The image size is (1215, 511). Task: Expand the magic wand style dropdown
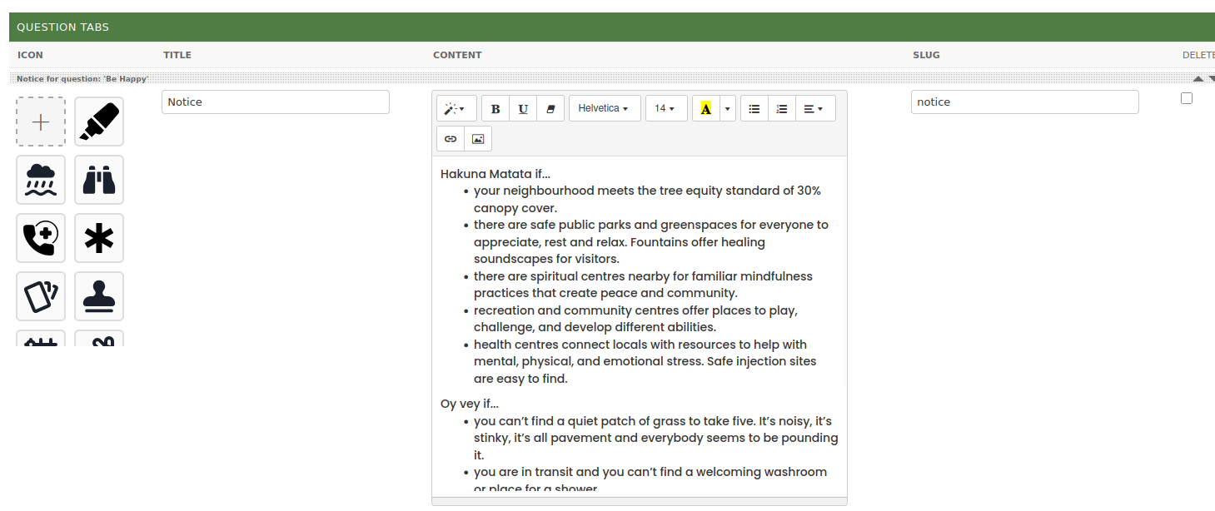click(x=456, y=109)
